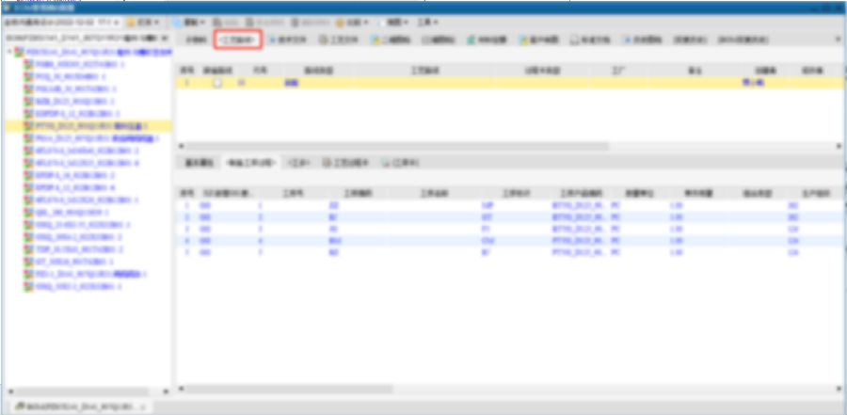Select the first tab of the upper tab strip
The image size is (847, 415).
coord(196,40)
